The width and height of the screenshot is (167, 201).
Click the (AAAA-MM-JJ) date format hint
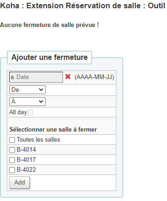click(94, 77)
